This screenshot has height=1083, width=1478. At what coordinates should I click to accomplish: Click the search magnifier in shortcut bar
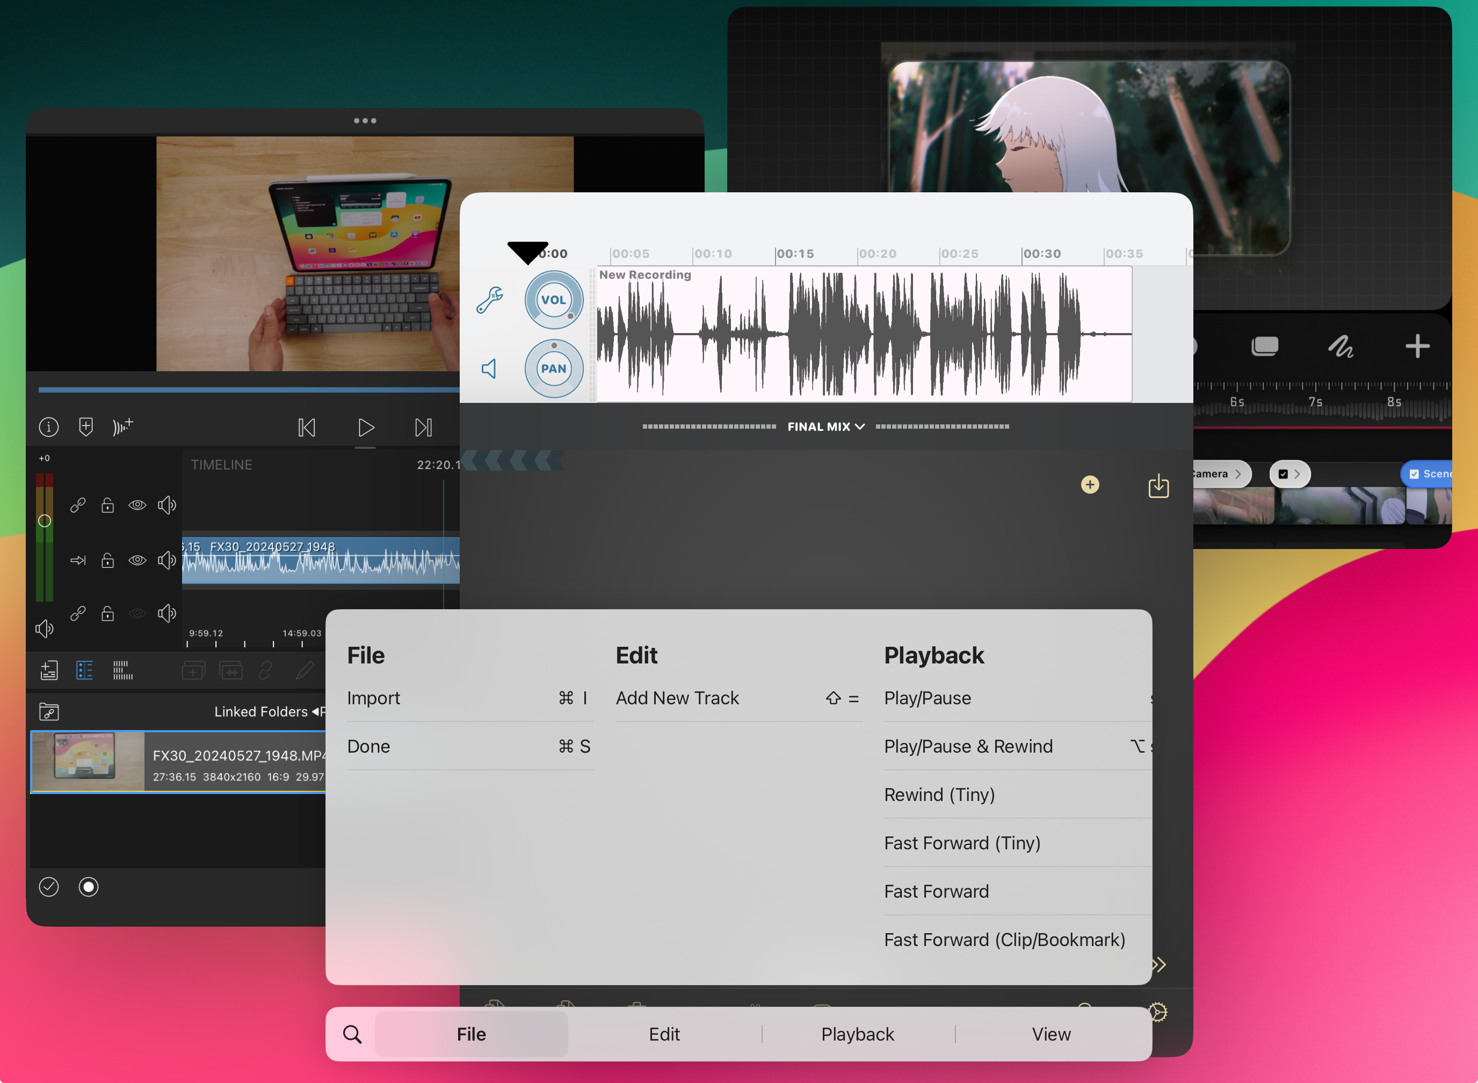click(x=352, y=1034)
